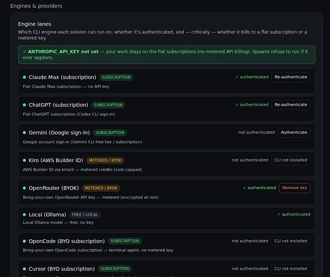
Task: Click the green status dot beside Claude Max
Action: click(24, 77)
